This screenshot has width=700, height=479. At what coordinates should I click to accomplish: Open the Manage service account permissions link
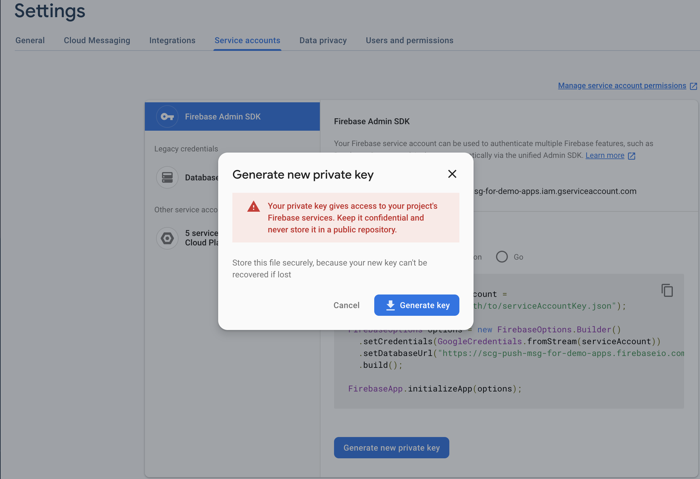point(622,85)
